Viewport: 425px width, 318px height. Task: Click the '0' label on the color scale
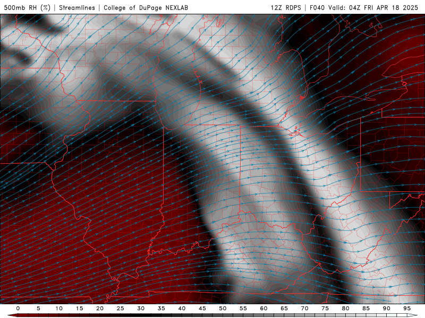pyautogui.click(x=18, y=308)
